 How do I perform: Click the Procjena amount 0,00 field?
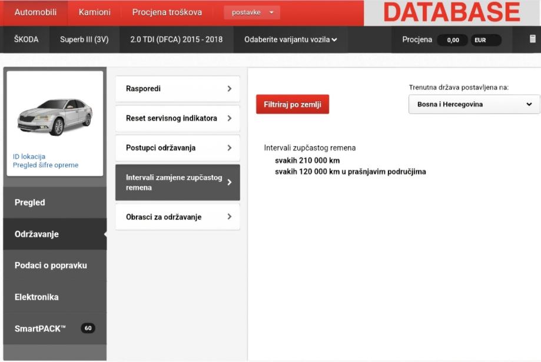coord(453,40)
